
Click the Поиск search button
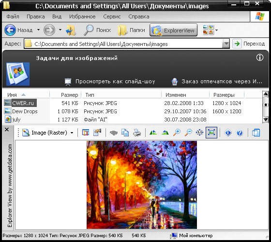coord(97,30)
